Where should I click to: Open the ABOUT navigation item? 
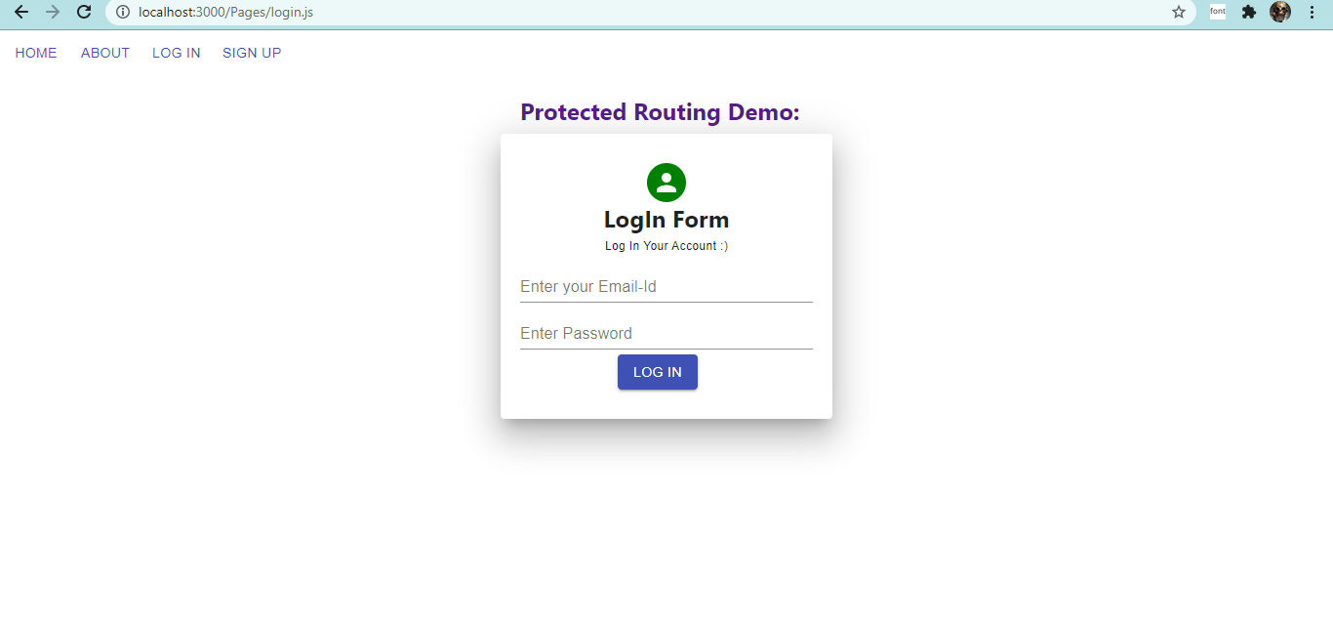click(x=104, y=53)
